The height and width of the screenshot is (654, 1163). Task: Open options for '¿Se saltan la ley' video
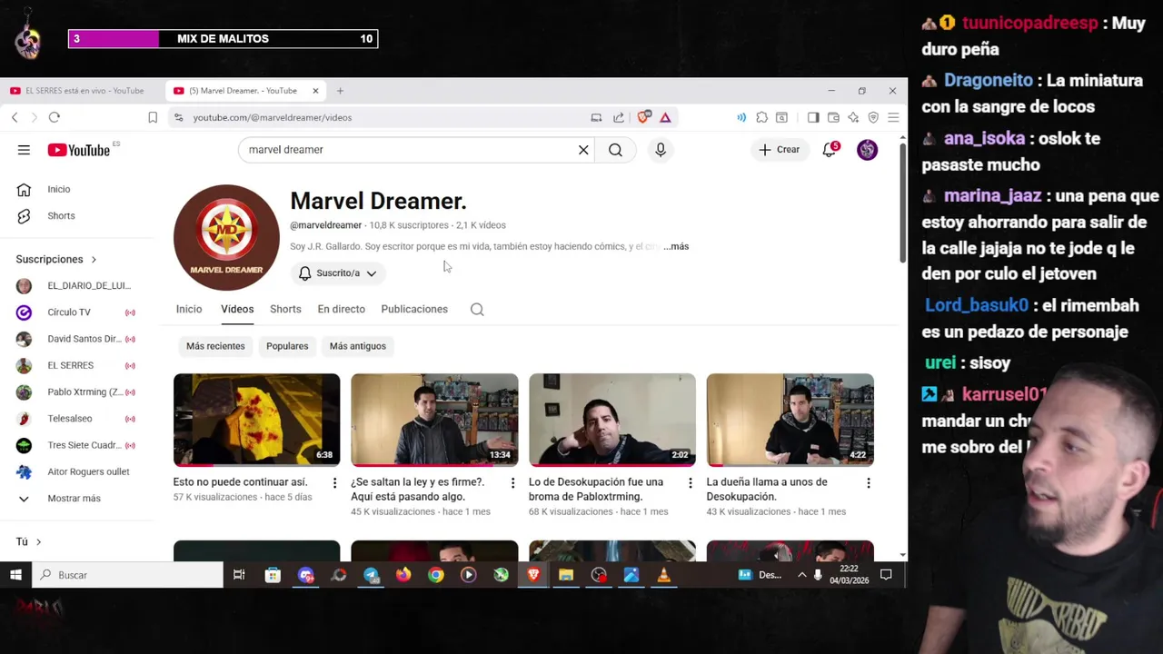(x=512, y=483)
